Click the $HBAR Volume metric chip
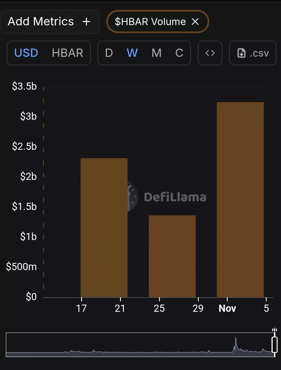Viewport: 281px width, 370px height. coord(150,22)
